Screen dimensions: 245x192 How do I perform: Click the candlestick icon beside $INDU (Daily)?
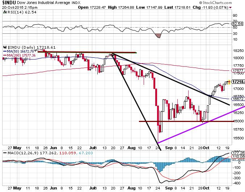[x=5, y=47]
